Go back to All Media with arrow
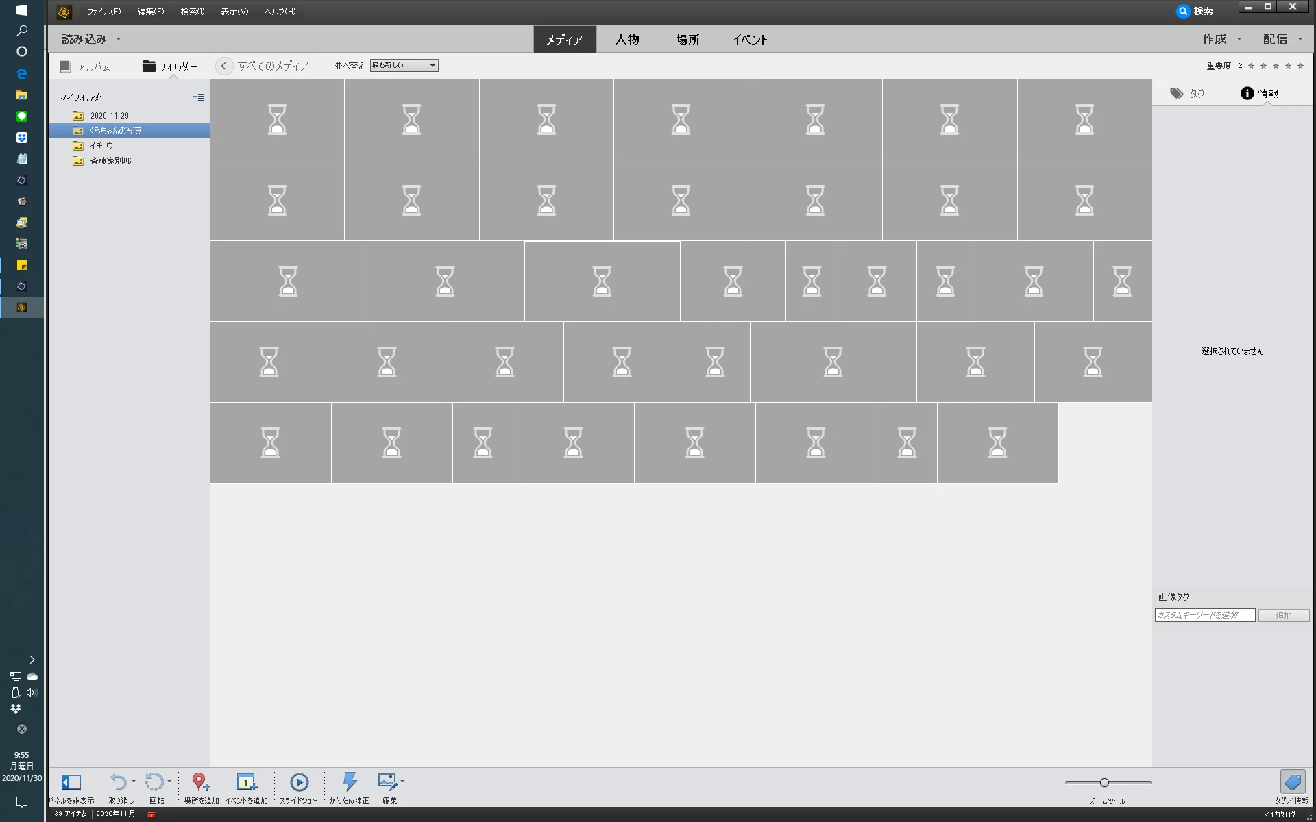The width and height of the screenshot is (1316, 822). (223, 66)
